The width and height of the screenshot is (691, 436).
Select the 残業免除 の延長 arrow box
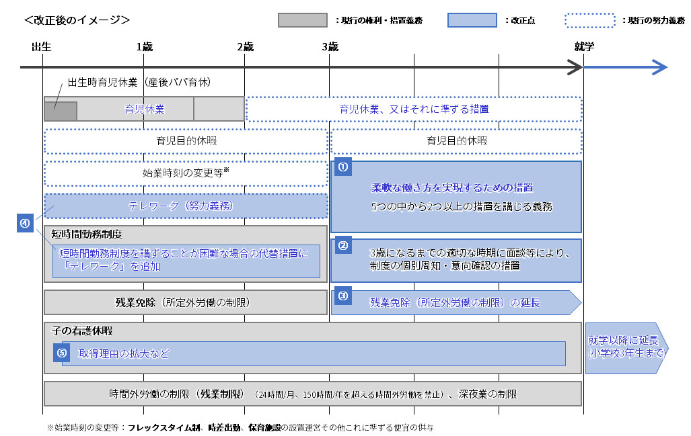point(456,302)
